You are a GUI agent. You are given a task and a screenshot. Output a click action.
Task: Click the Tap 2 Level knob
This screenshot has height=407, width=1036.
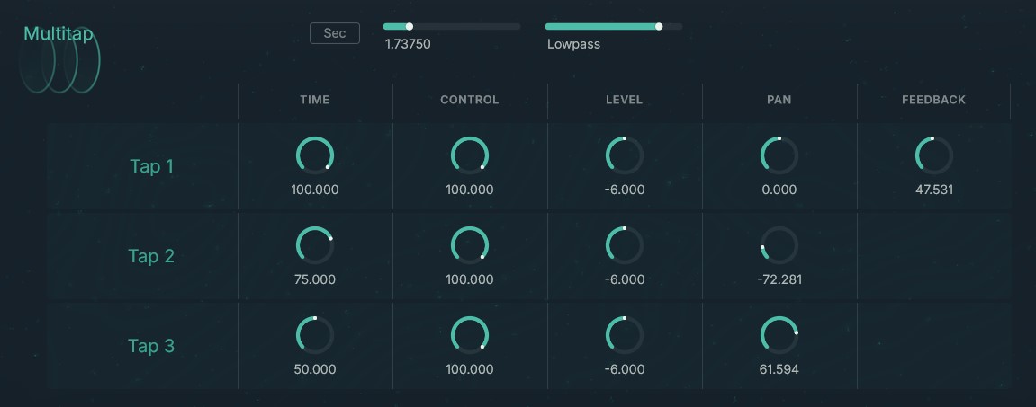pos(625,245)
